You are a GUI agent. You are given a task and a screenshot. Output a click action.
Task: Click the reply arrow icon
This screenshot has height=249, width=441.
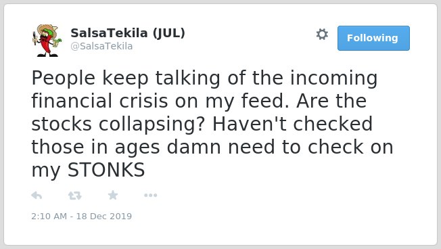pos(37,196)
